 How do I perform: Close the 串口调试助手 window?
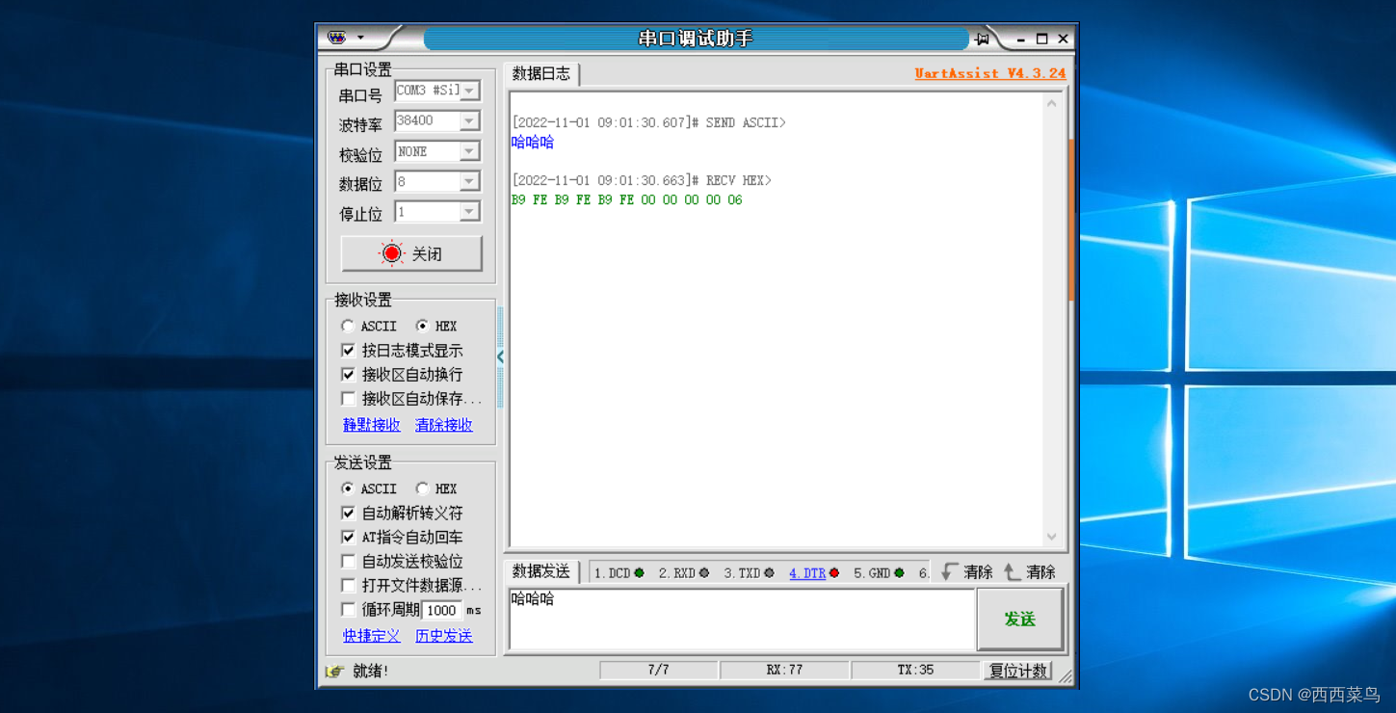[x=1063, y=40]
